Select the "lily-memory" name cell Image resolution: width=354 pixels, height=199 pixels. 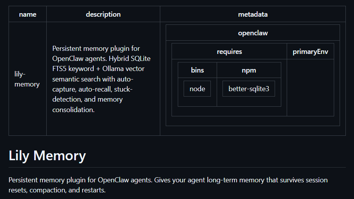click(27, 79)
